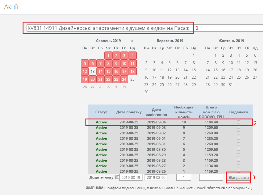Click the Дата закінчення column header
Image resolution: width=263 pixels, height=195 pixels.
pyautogui.click(x=156, y=112)
